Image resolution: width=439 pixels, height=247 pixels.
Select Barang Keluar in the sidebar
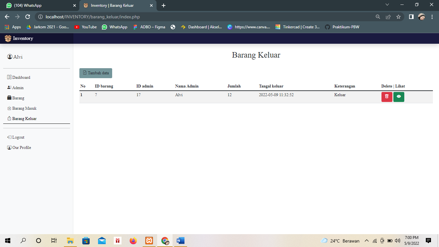[22, 118]
